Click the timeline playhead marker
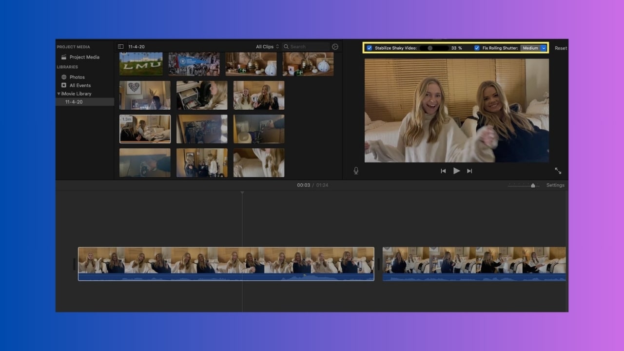The width and height of the screenshot is (624, 351). pos(242,193)
